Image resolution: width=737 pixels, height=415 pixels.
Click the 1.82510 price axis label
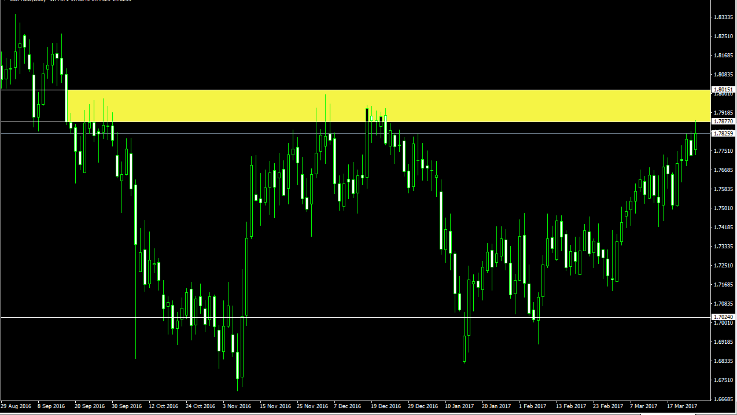(x=724, y=36)
